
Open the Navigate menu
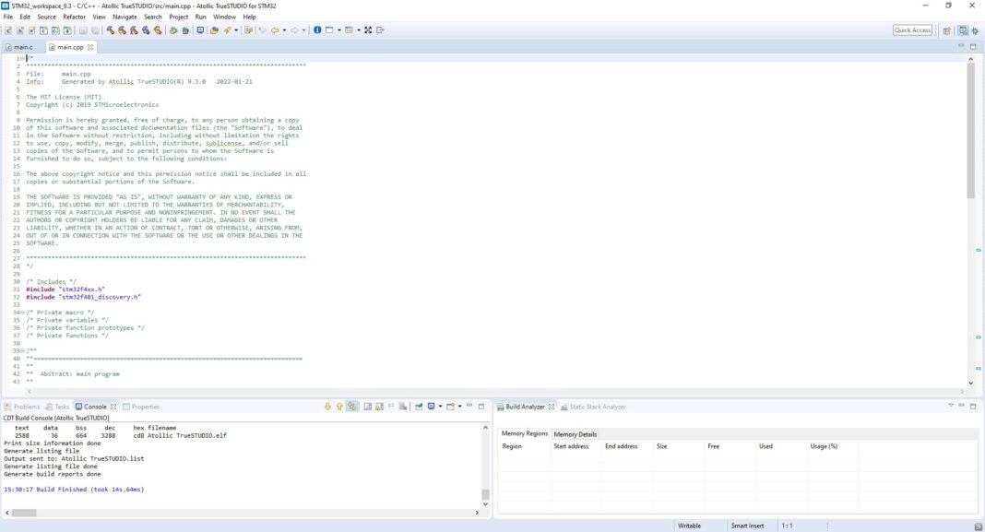tap(125, 17)
